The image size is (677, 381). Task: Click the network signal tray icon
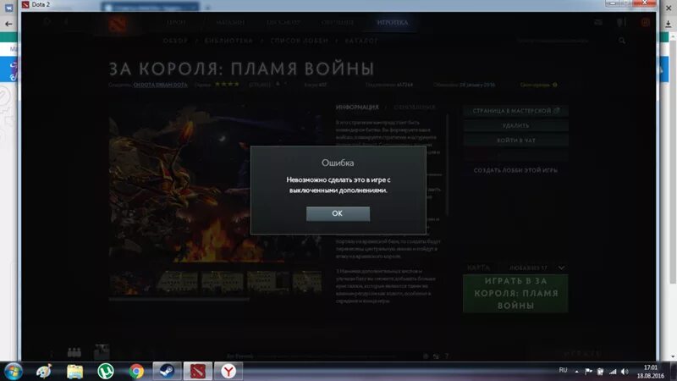pos(613,371)
